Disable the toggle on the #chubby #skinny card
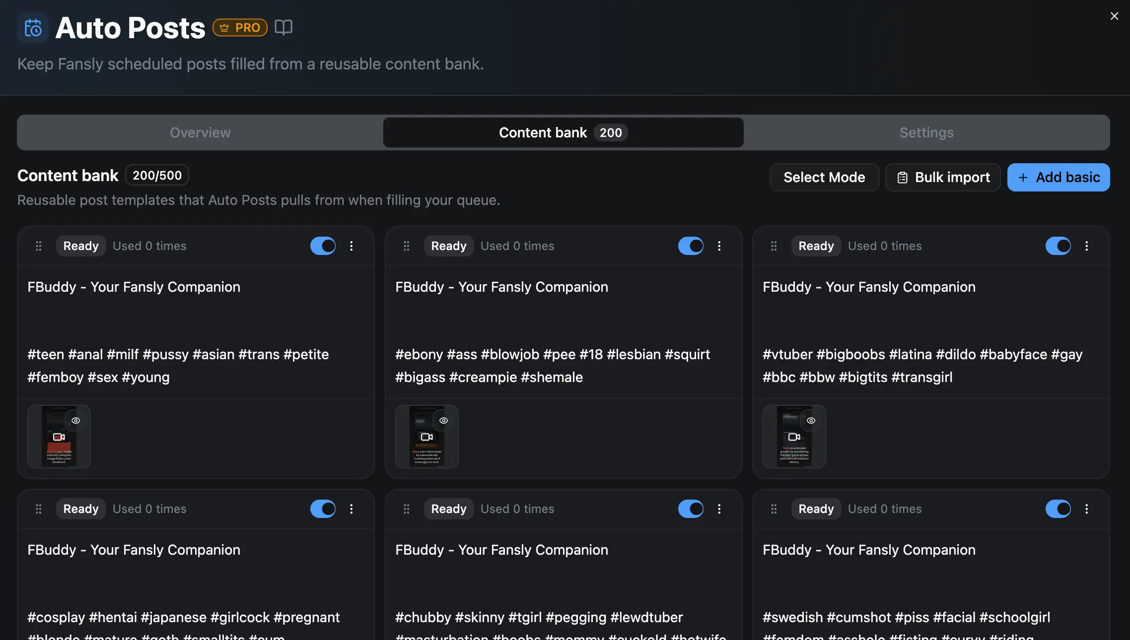1130x640 pixels. [x=691, y=509]
